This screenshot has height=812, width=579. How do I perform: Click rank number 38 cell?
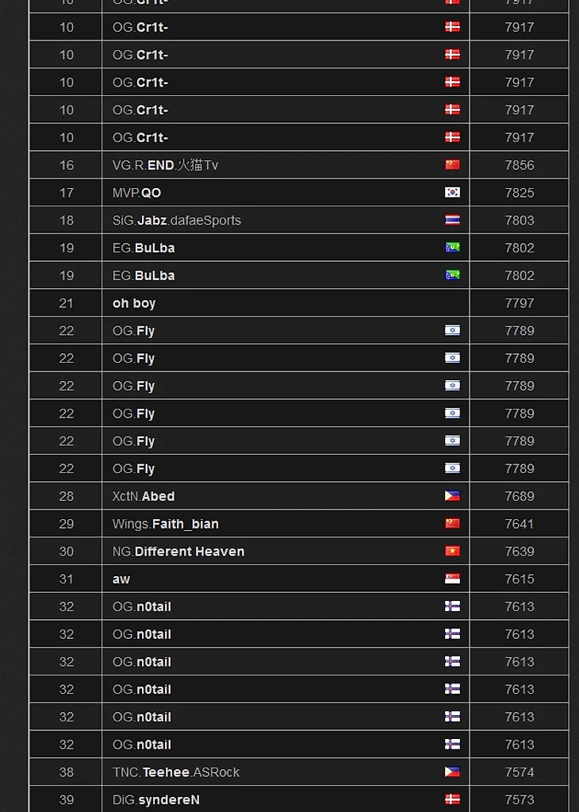point(67,772)
